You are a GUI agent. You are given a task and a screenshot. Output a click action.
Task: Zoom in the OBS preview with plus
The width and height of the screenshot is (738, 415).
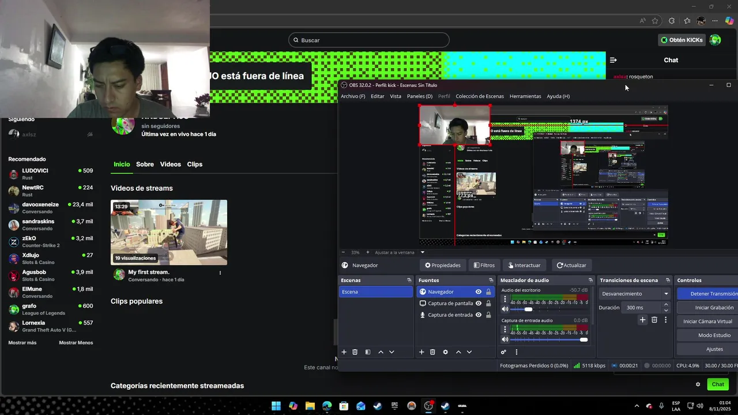click(368, 252)
